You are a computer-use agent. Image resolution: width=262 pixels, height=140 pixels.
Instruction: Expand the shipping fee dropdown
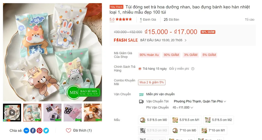point(183,107)
